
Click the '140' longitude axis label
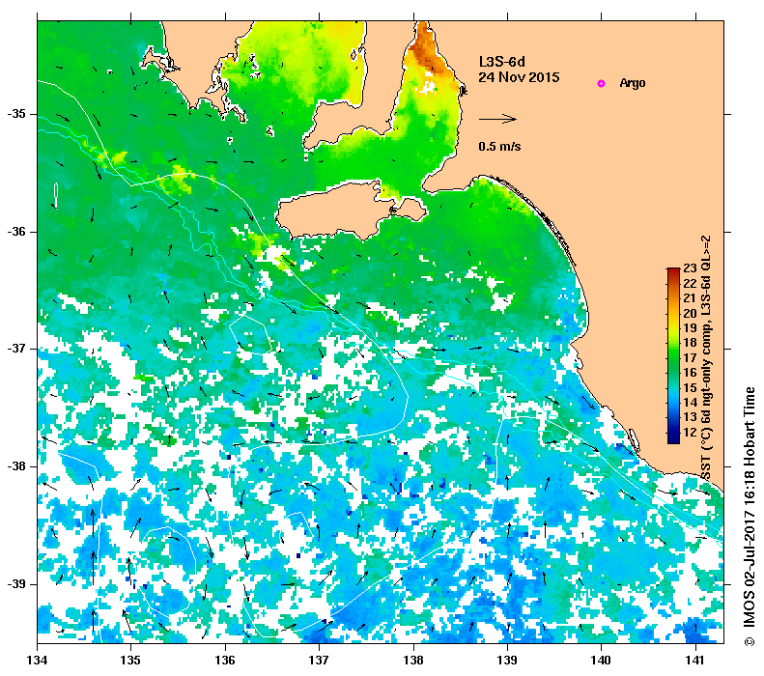point(602,661)
